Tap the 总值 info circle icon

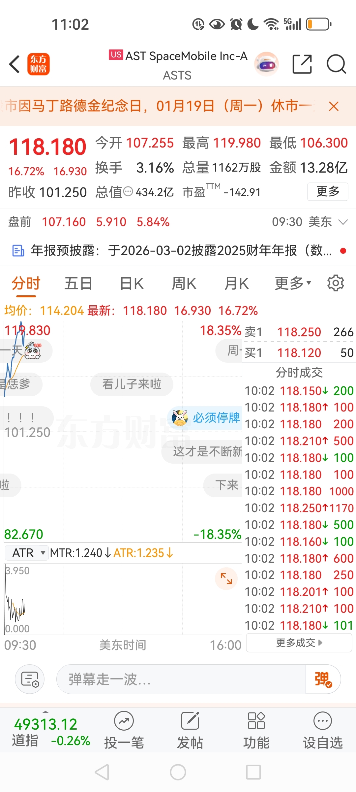pos(128,191)
